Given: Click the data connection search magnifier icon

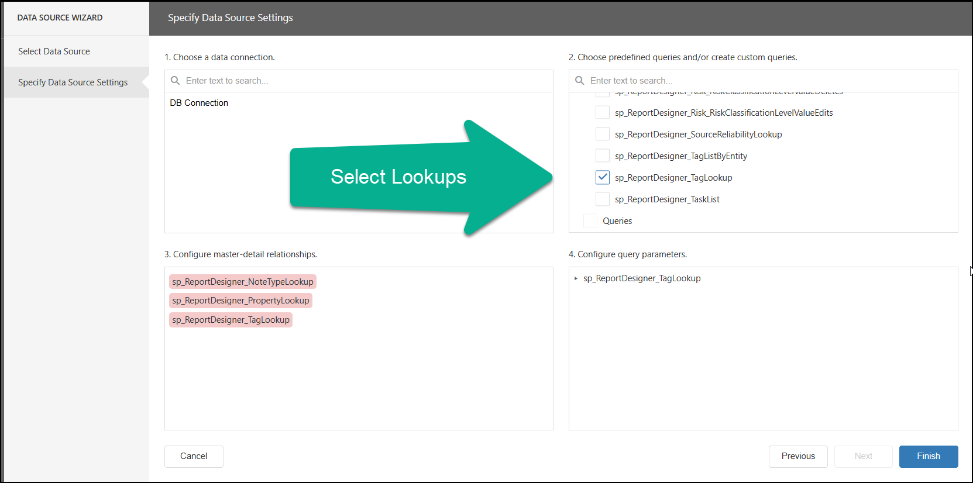Looking at the screenshot, I should 175,81.
